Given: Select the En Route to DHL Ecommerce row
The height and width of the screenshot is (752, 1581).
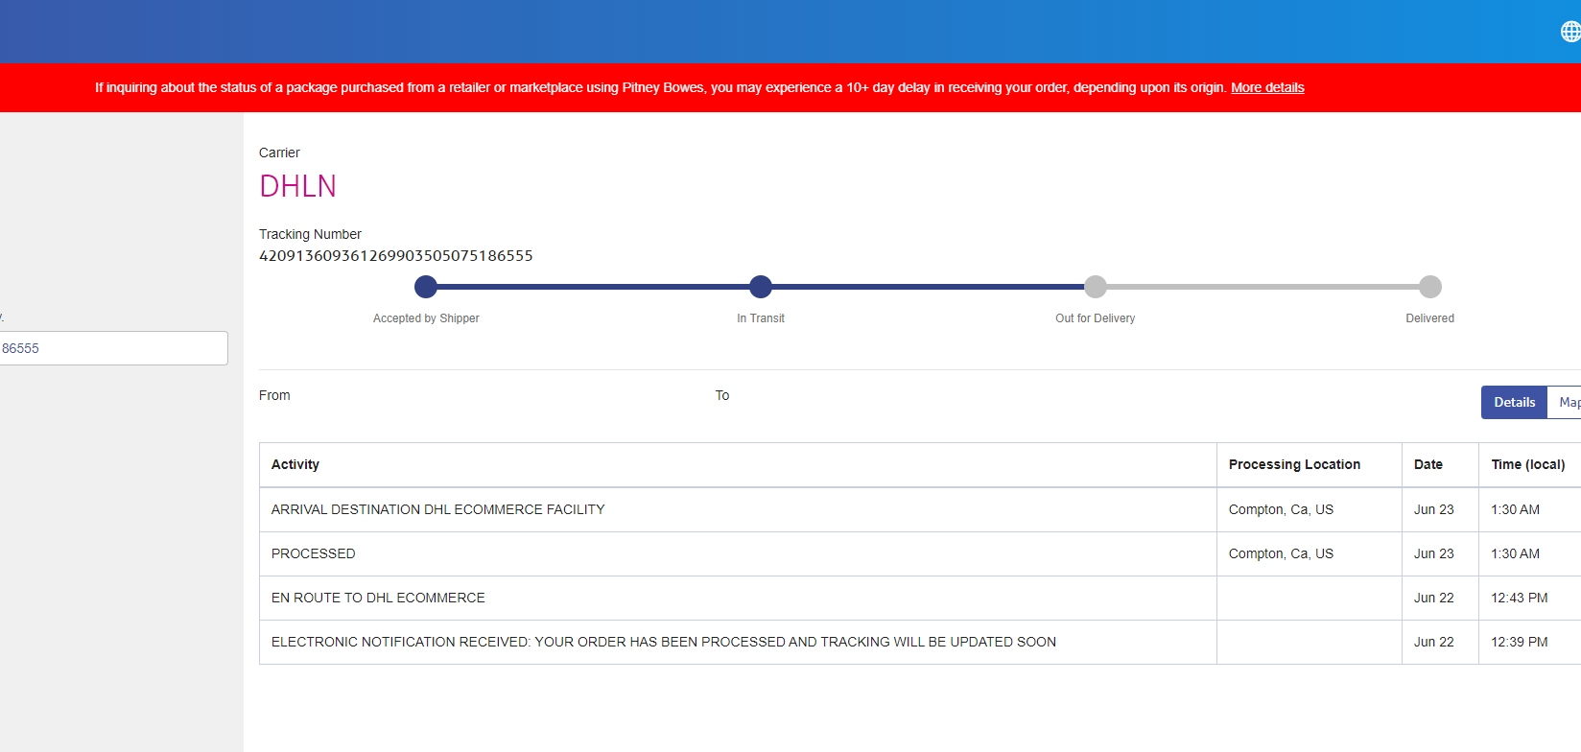Looking at the screenshot, I should (x=378, y=598).
